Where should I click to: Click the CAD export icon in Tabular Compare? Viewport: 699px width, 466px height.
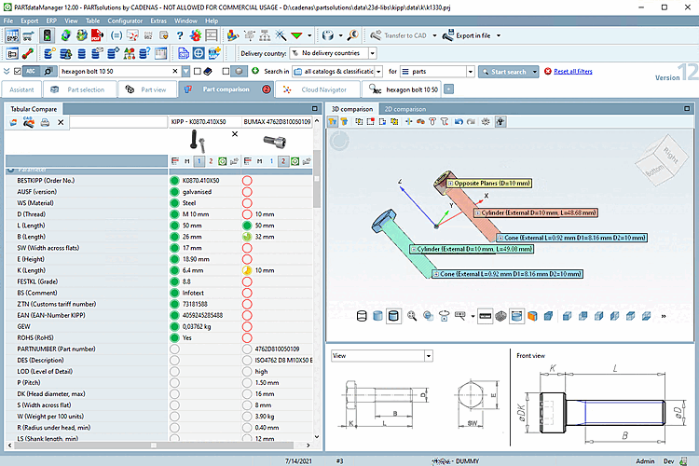28,122
